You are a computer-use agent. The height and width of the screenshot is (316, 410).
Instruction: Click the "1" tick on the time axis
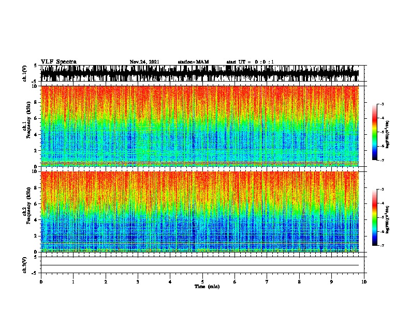click(73, 282)
